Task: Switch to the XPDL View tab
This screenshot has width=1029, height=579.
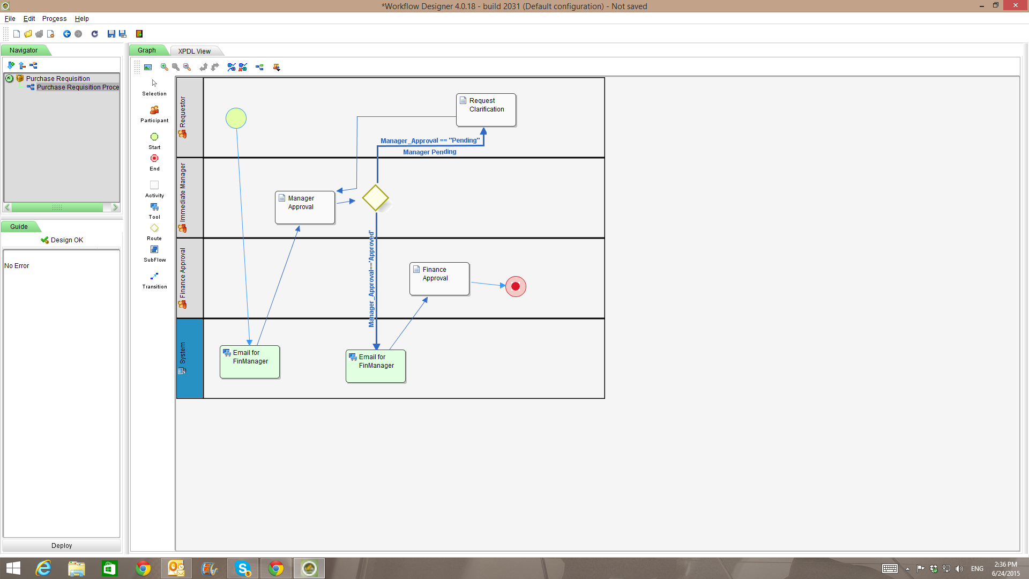Action: click(x=194, y=51)
